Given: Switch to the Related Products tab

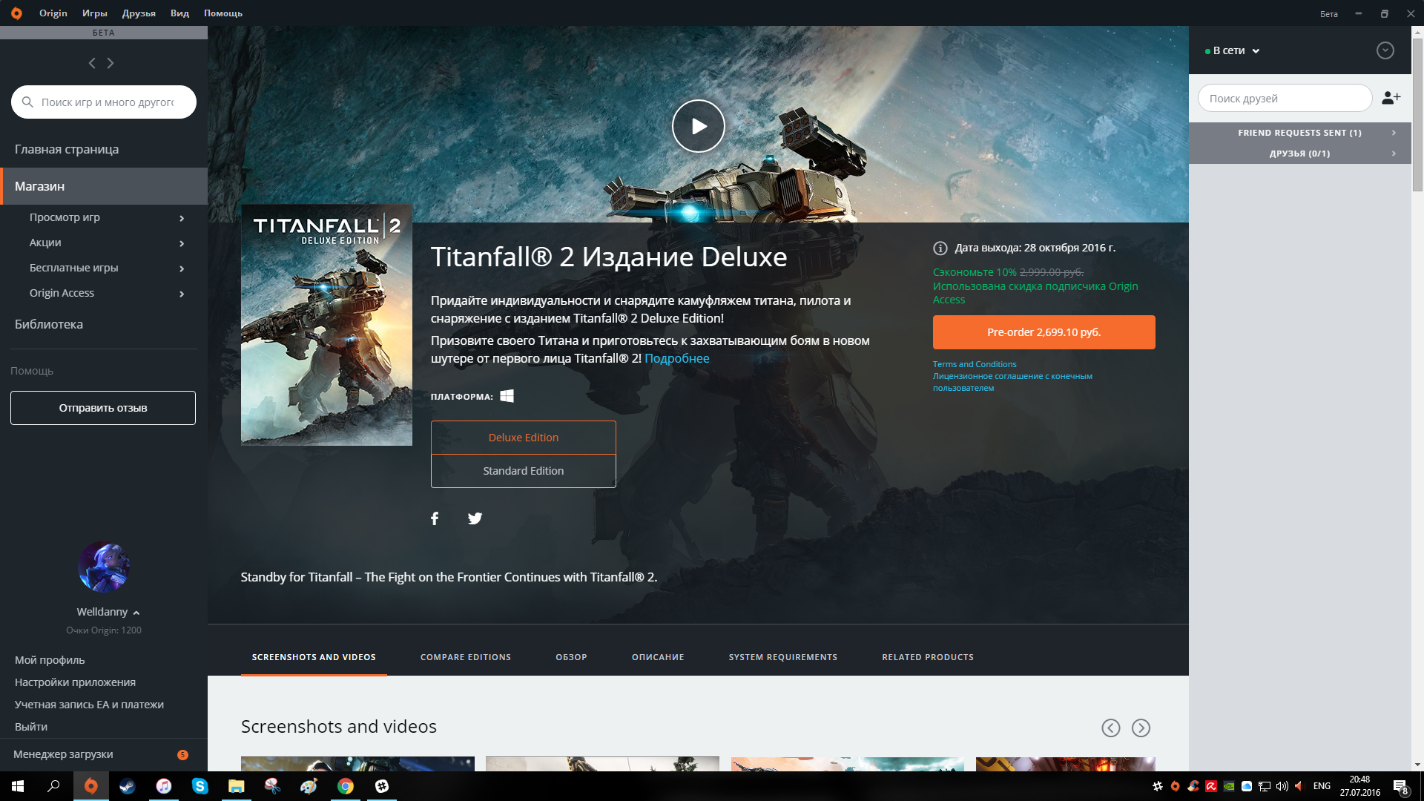Looking at the screenshot, I should click(928, 657).
